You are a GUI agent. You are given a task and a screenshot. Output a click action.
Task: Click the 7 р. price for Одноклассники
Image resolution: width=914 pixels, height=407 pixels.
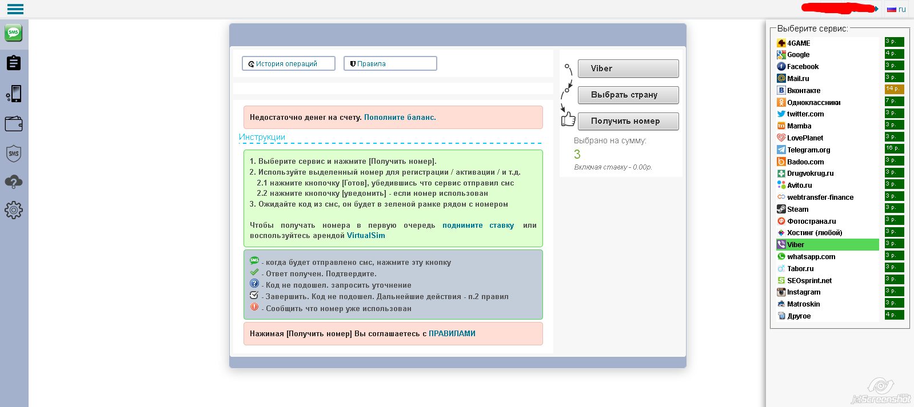point(895,101)
